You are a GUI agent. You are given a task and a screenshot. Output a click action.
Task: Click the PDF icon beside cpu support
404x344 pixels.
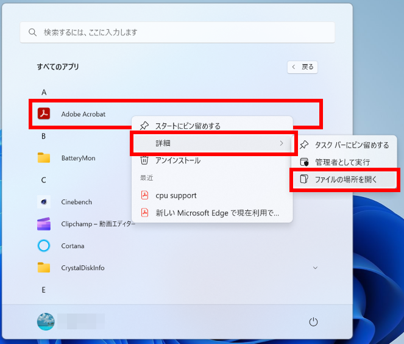(145, 195)
